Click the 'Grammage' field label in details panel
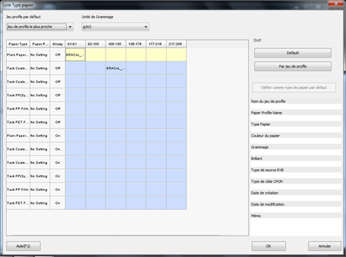Screen dimensions: 346x257 coord(260,147)
